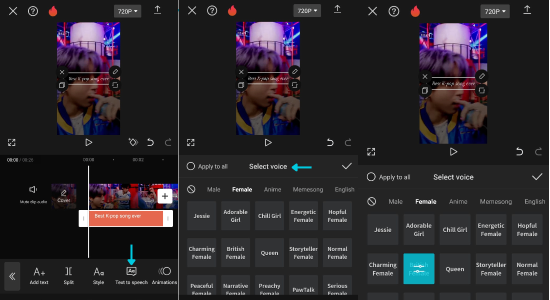Image resolution: width=550 pixels, height=300 pixels.
Task: Open 720P resolution dropdown in left panel
Action: tap(127, 11)
